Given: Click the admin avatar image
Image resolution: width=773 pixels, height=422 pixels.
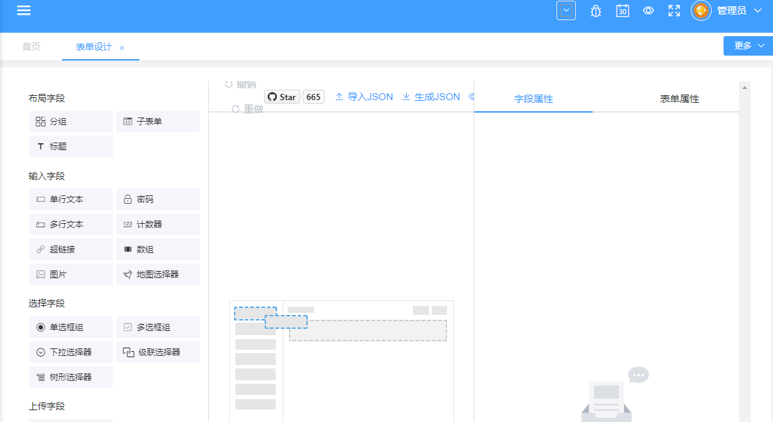Looking at the screenshot, I should (x=701, y=10).
